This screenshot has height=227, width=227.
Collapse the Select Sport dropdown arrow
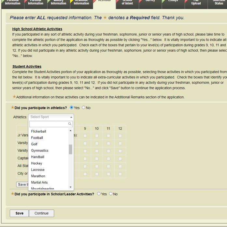pos(71,117)
